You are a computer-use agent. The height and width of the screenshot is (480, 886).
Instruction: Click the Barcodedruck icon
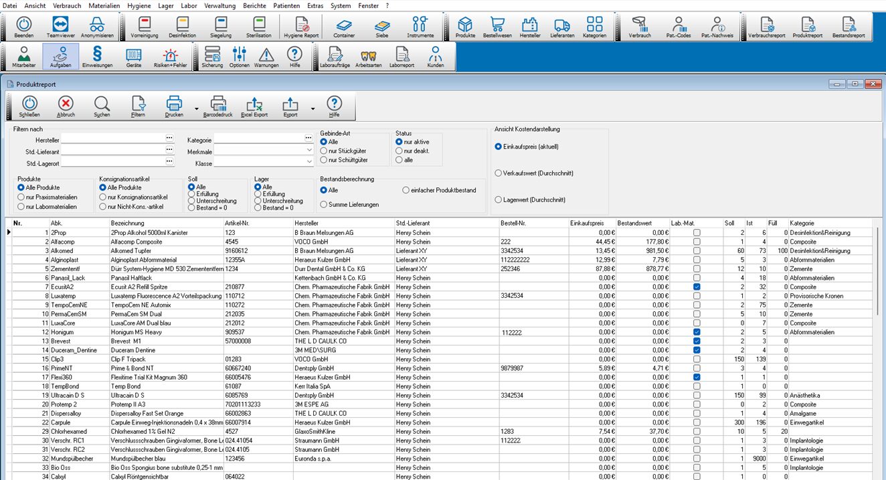pyautogui.click(x=217, y=106)
